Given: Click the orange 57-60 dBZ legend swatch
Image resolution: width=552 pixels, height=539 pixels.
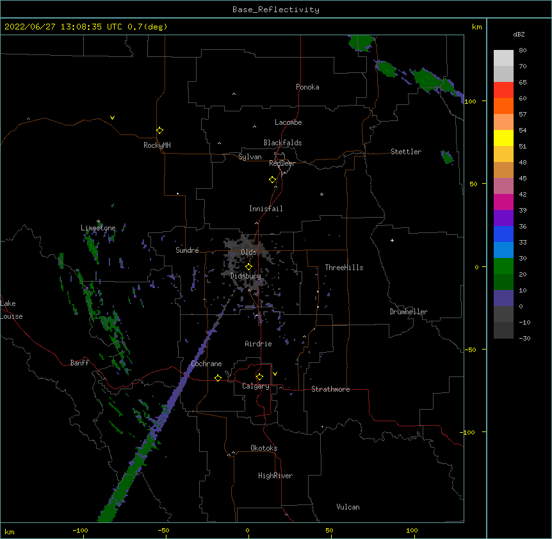Looking at the screenshot, I should click(503, 106).
